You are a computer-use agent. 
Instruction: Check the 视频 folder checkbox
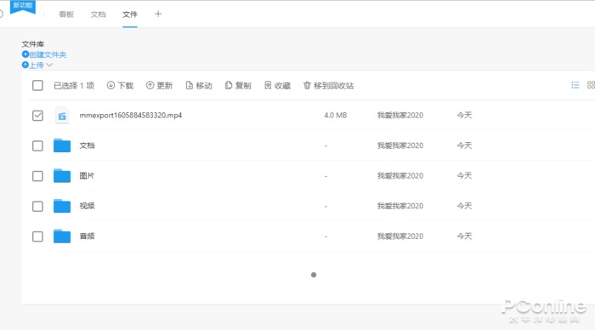[37, 206]
